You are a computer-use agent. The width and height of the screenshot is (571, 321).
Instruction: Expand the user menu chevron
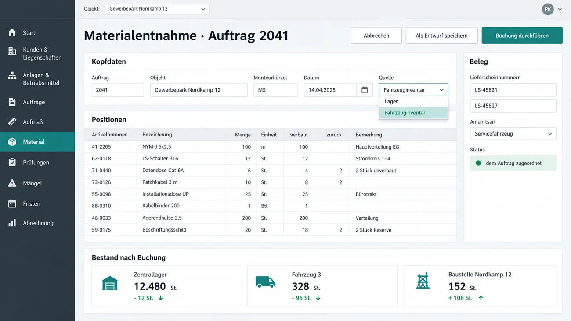point(560,9)
